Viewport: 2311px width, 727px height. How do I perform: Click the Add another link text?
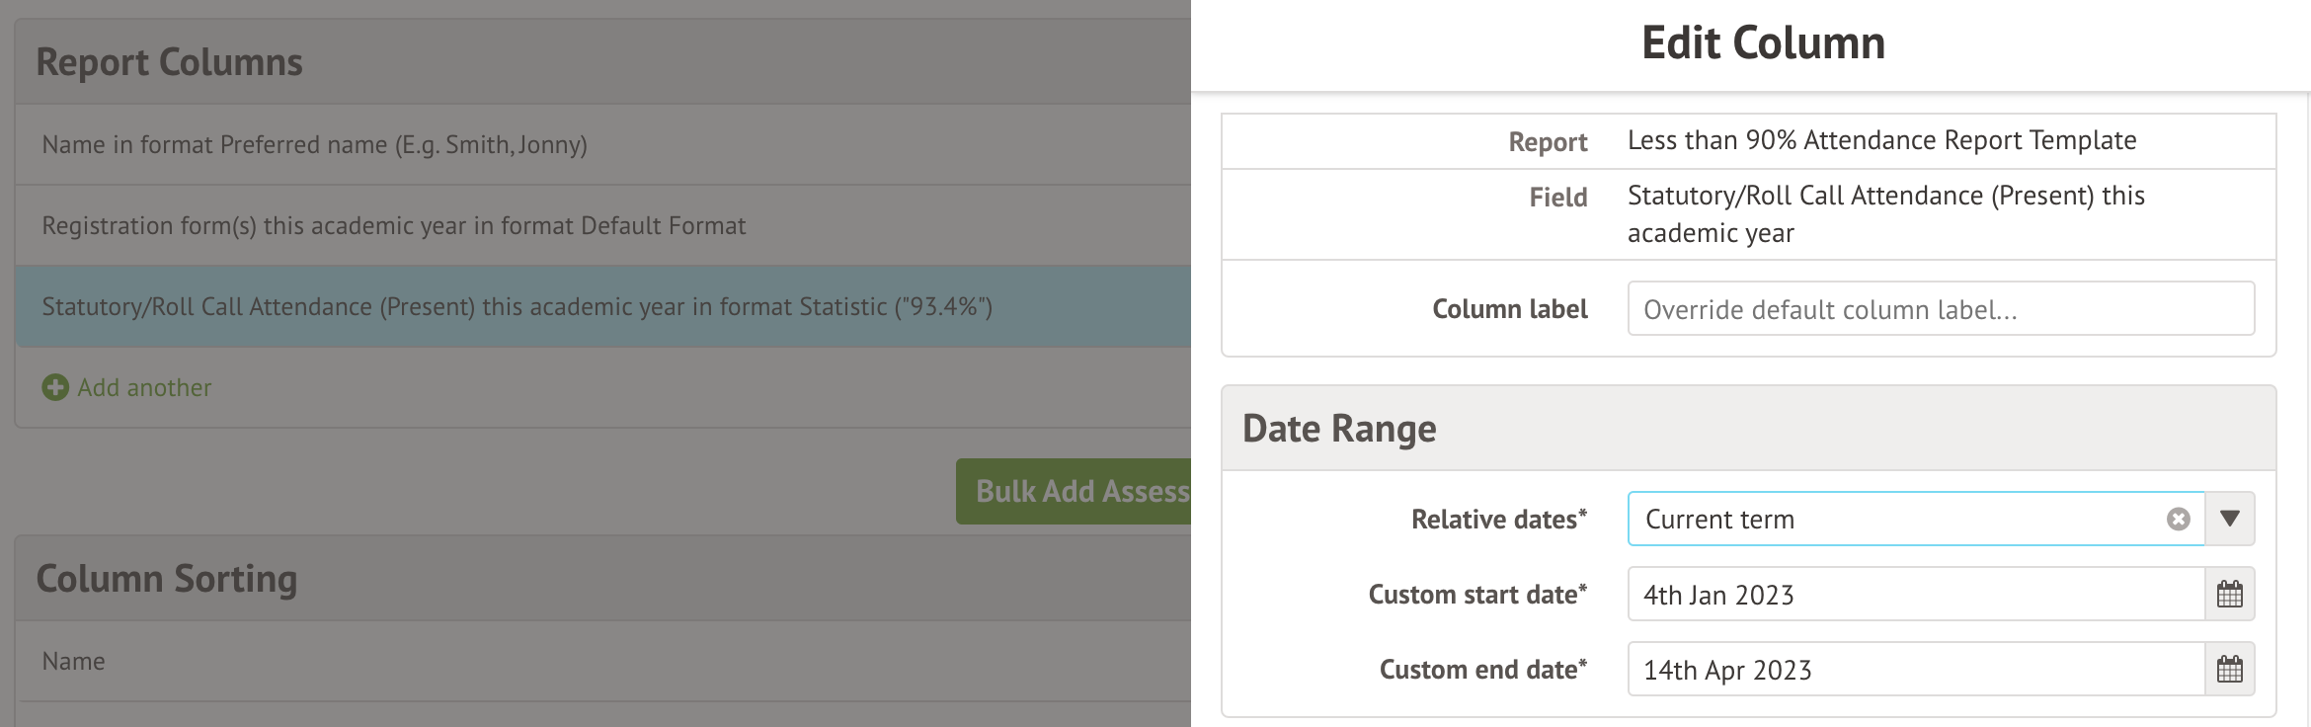[144, 388]
